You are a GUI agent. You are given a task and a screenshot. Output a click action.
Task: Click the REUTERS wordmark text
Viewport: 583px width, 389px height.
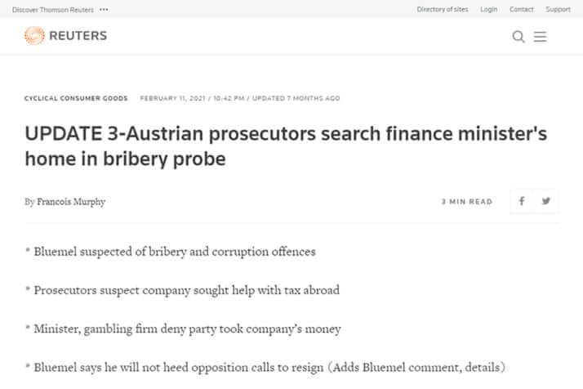pyautogui.click(x=78, y=36)
